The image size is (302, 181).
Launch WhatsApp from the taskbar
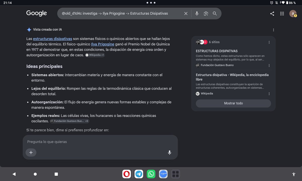151,174
